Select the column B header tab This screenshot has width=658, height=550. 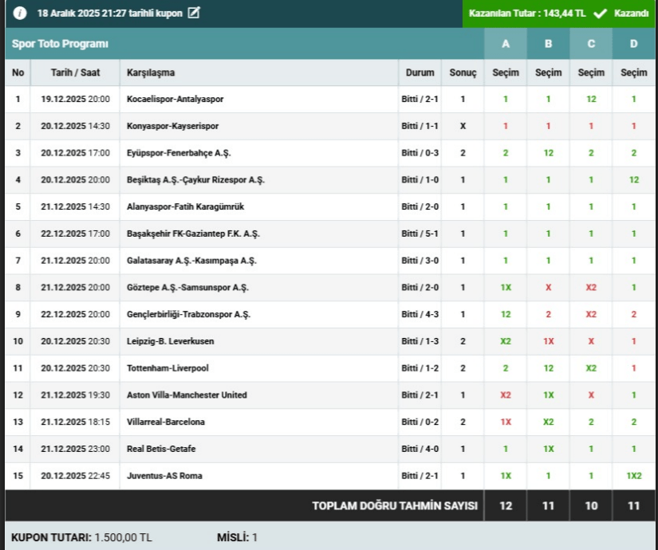click(x=548, y=44)
